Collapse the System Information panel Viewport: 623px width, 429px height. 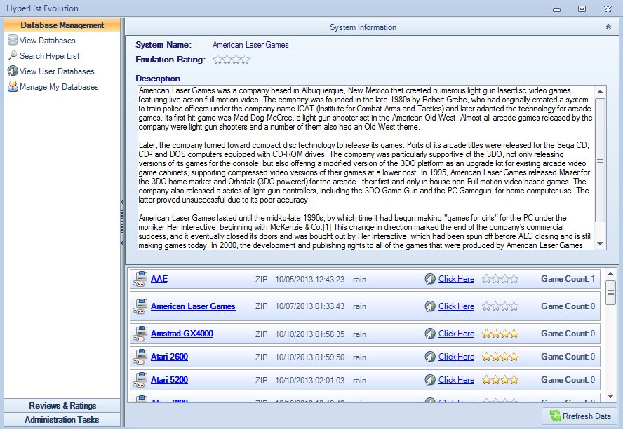[x=608, y=27]
